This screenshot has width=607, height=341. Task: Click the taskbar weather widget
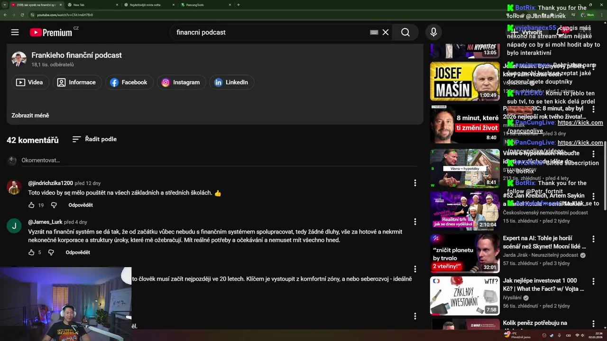[x=517, y=335]
